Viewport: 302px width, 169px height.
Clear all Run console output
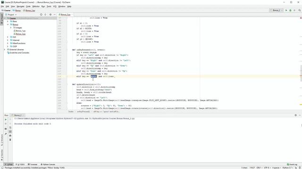pyautogui.click(x=10, y=140)
